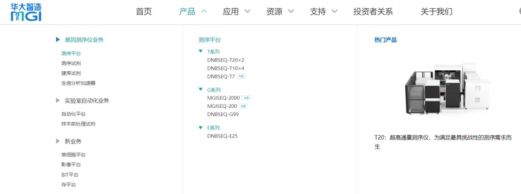Open DNBSEQ-T20×2 product
Viewport: 521px width, 194px height.
pos(226,60)
